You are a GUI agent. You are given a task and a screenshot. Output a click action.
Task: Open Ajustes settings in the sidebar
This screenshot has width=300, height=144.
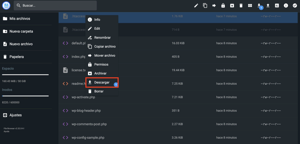16,115
